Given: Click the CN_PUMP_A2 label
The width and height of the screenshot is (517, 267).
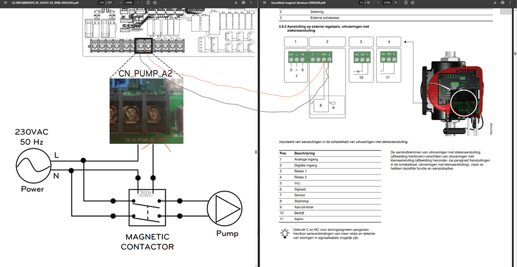Looking at the screenshot, I should (x=145, y=74).
